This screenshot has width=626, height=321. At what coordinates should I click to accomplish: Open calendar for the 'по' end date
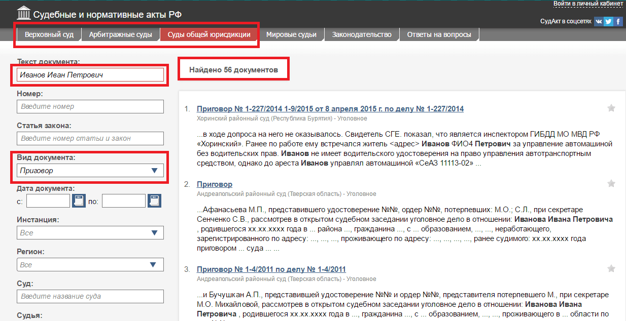pos(154,201)
